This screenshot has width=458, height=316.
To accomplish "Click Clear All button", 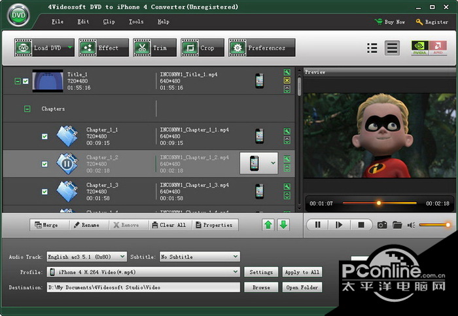I will coord(169,225).
